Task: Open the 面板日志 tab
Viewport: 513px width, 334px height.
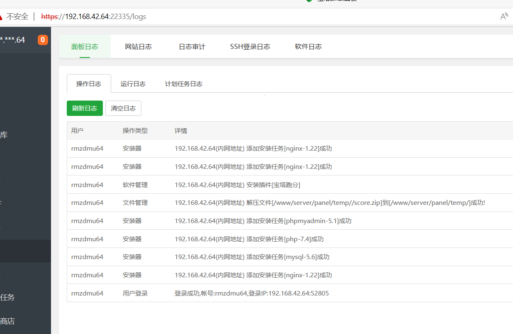Action: 85,46
